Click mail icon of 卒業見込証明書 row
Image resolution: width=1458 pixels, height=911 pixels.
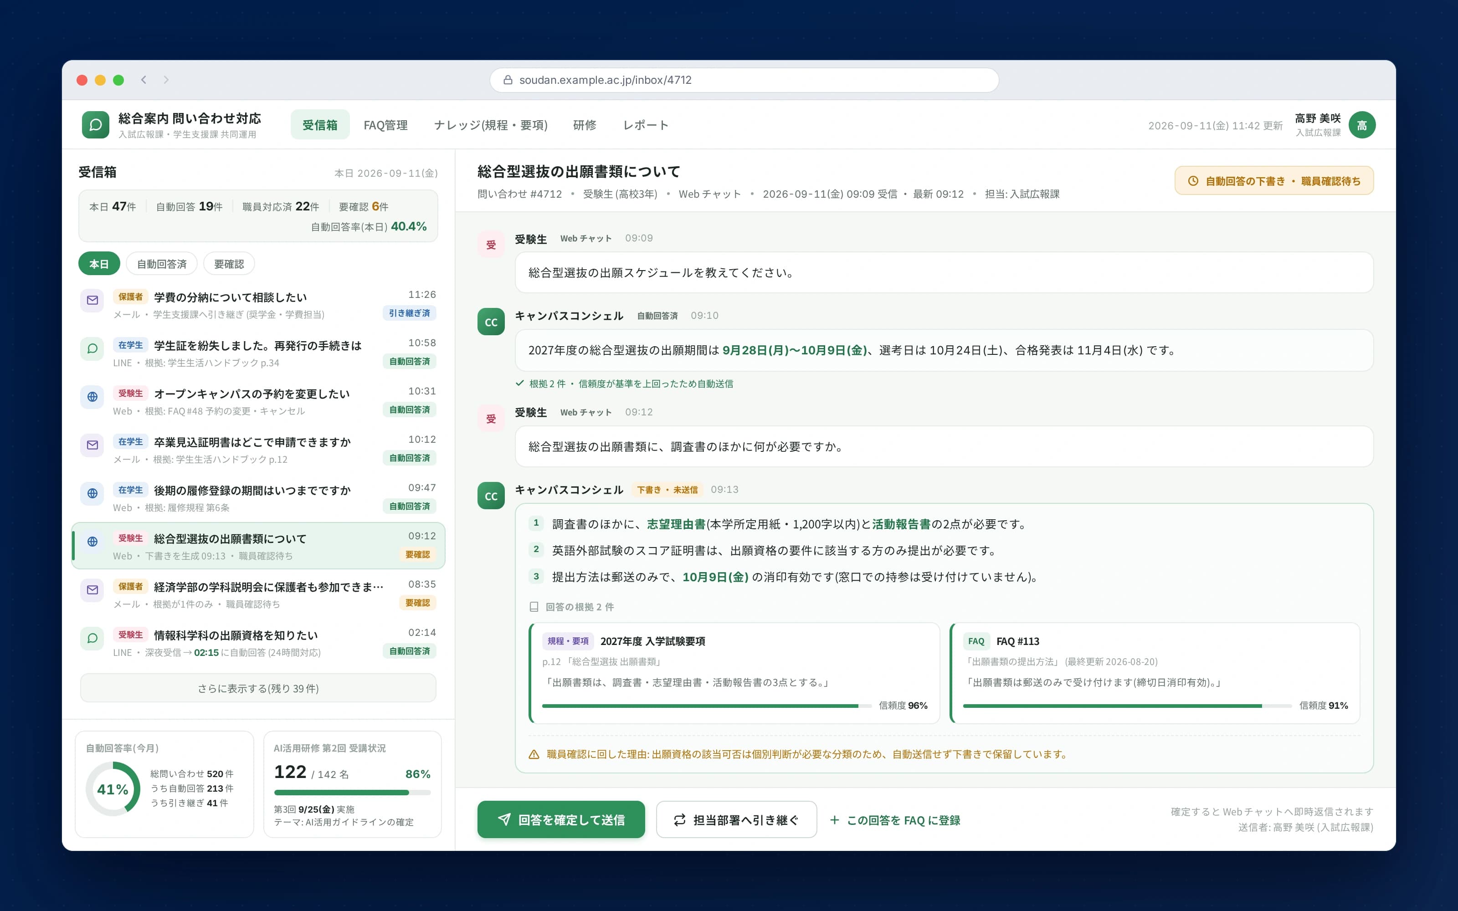point(92,445)
